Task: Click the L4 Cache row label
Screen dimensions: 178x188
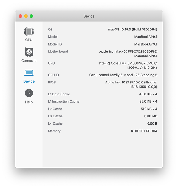Action: point(55,124)
